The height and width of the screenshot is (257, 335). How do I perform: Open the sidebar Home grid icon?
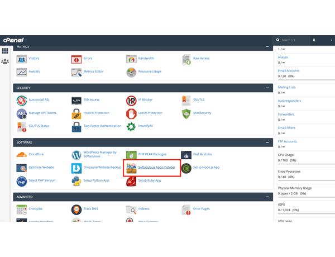[x=5, y=51]
